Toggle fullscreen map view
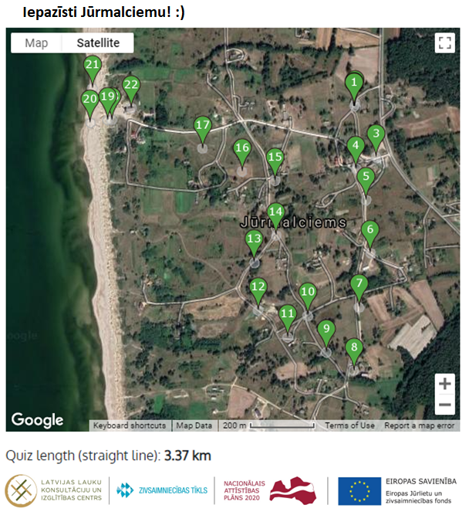This screenshot has height=515, width=469. pyautogui.click(x=444, y=43)
